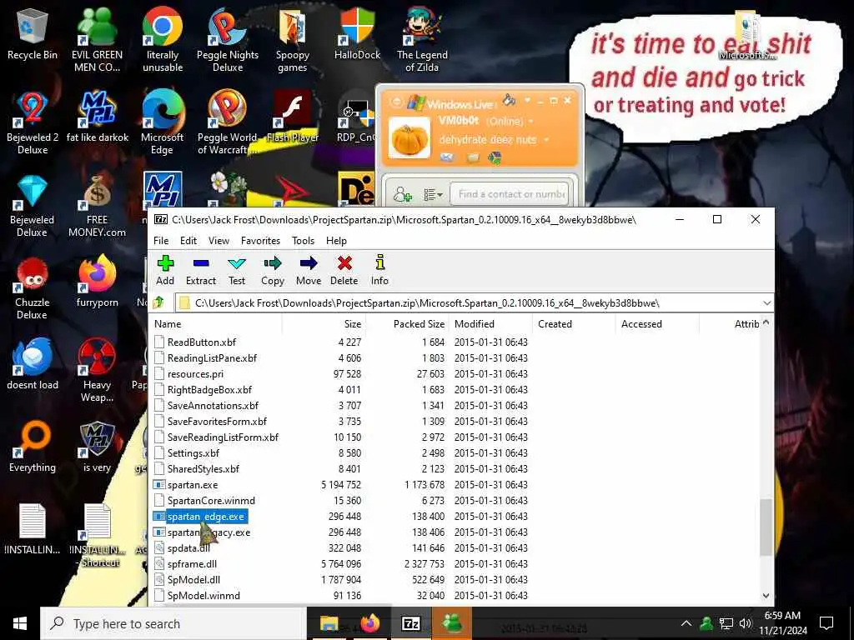This screenshot has height=640, width=854.
Task: Open the personal message dropdown arrow
Action: (x=546, y=140)
